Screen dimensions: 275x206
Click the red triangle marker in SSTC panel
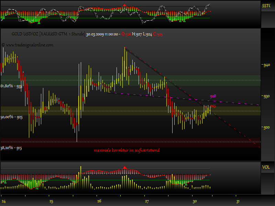[x=124, y=6]
